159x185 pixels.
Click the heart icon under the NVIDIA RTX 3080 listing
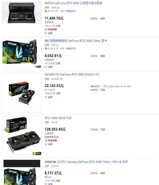[x=46, y=33]
